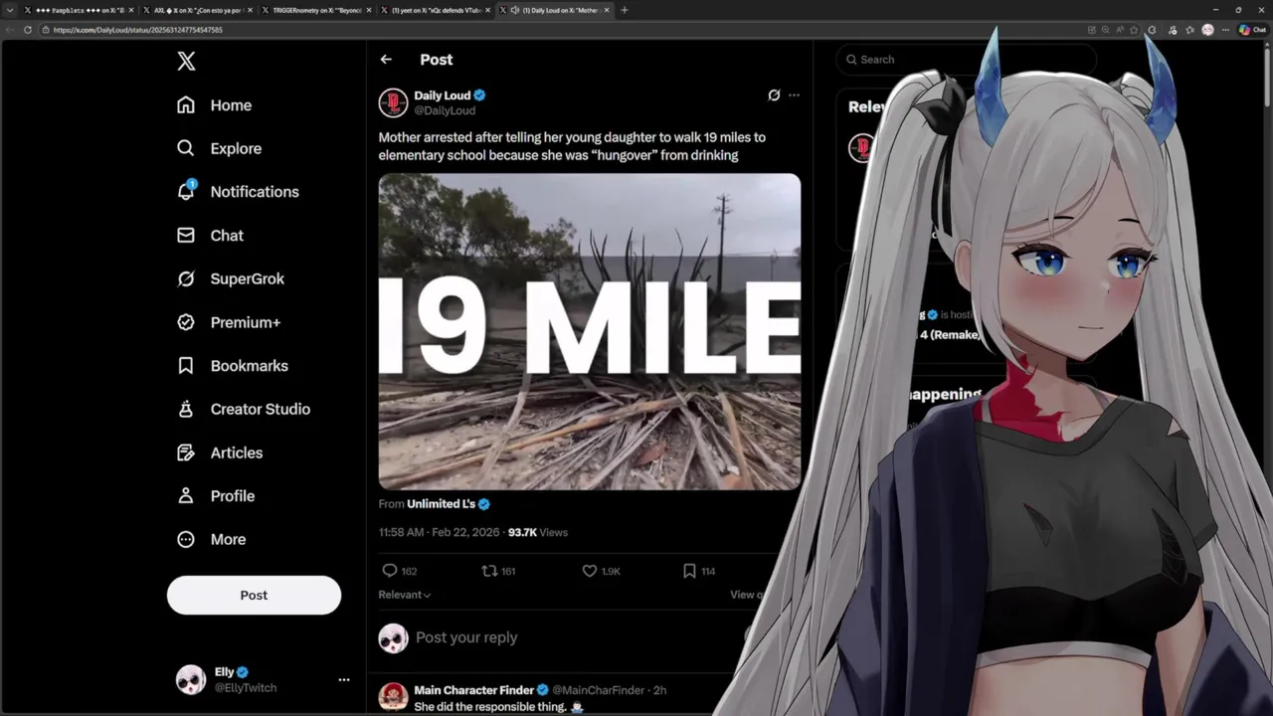
Task: Click the 93.7K Views count
Action: 538,533
